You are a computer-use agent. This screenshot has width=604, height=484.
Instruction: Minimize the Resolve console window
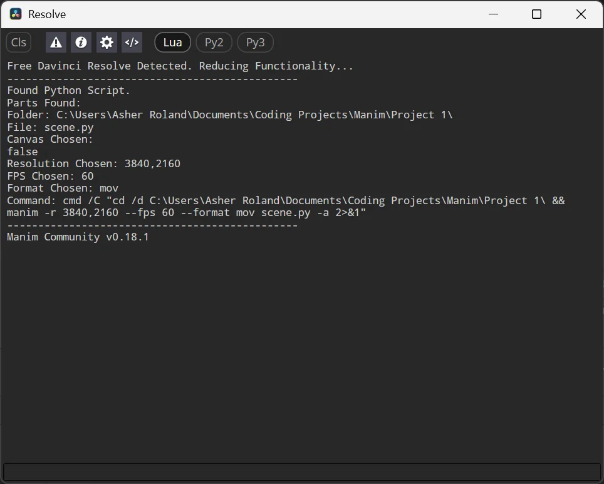click(x=494, y=14)
